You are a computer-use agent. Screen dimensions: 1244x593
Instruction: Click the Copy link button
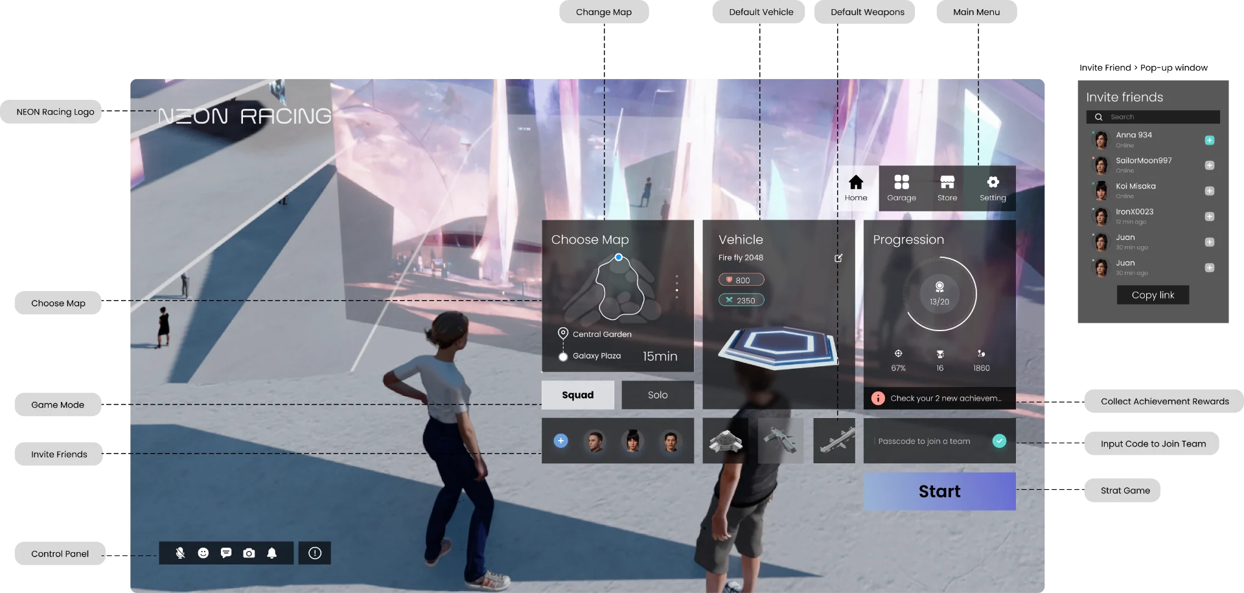[1153, 295]
